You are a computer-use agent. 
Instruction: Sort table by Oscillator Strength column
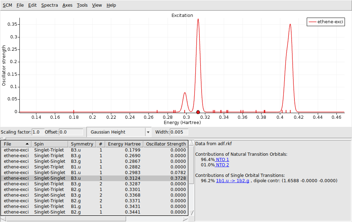166,144
